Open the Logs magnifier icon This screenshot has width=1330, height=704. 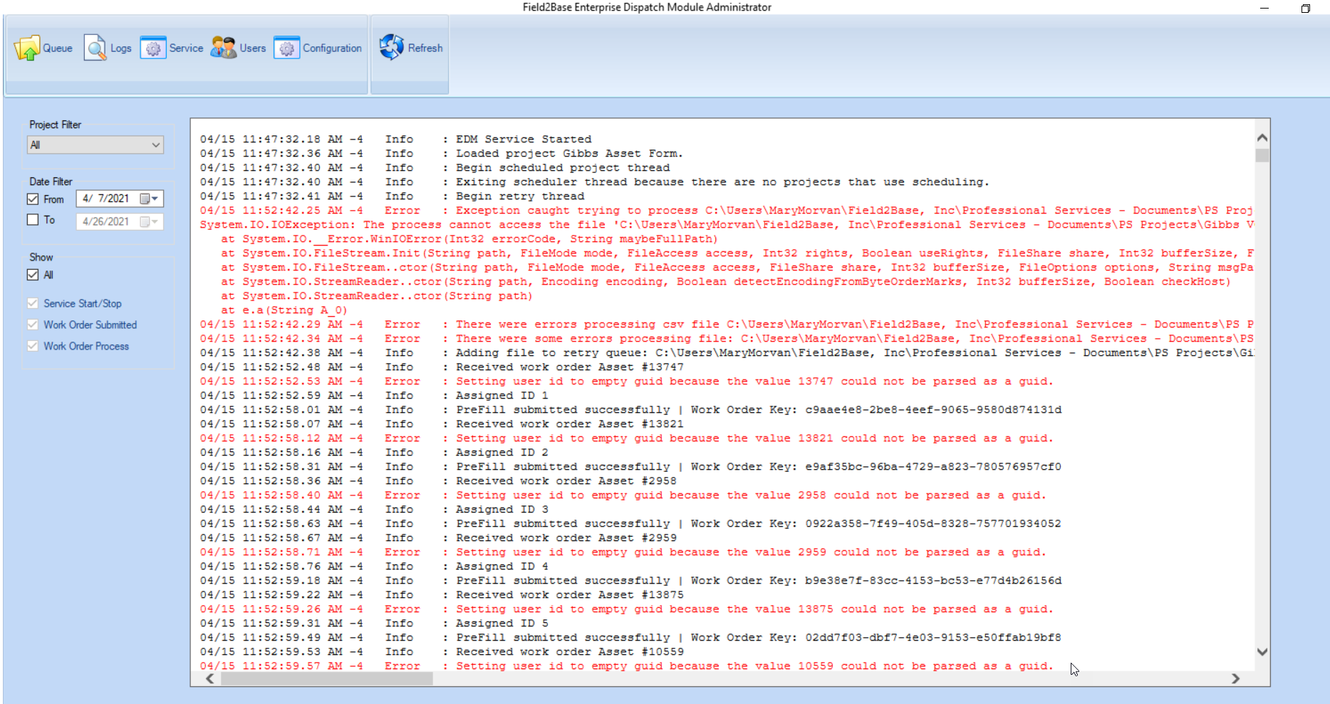95,48
